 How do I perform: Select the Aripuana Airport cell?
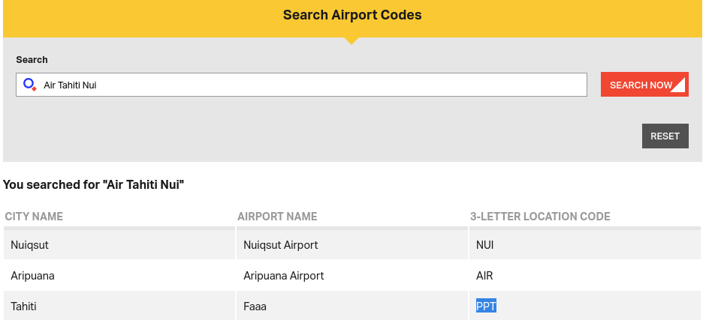(284, 276)
